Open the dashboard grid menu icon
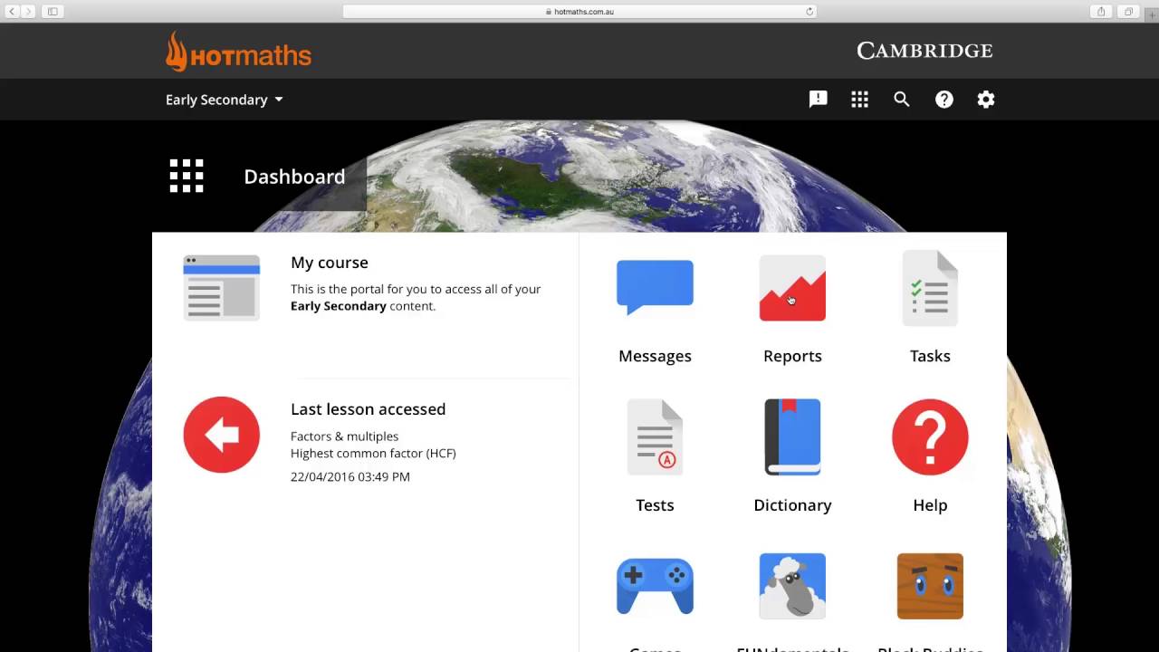 187,176
